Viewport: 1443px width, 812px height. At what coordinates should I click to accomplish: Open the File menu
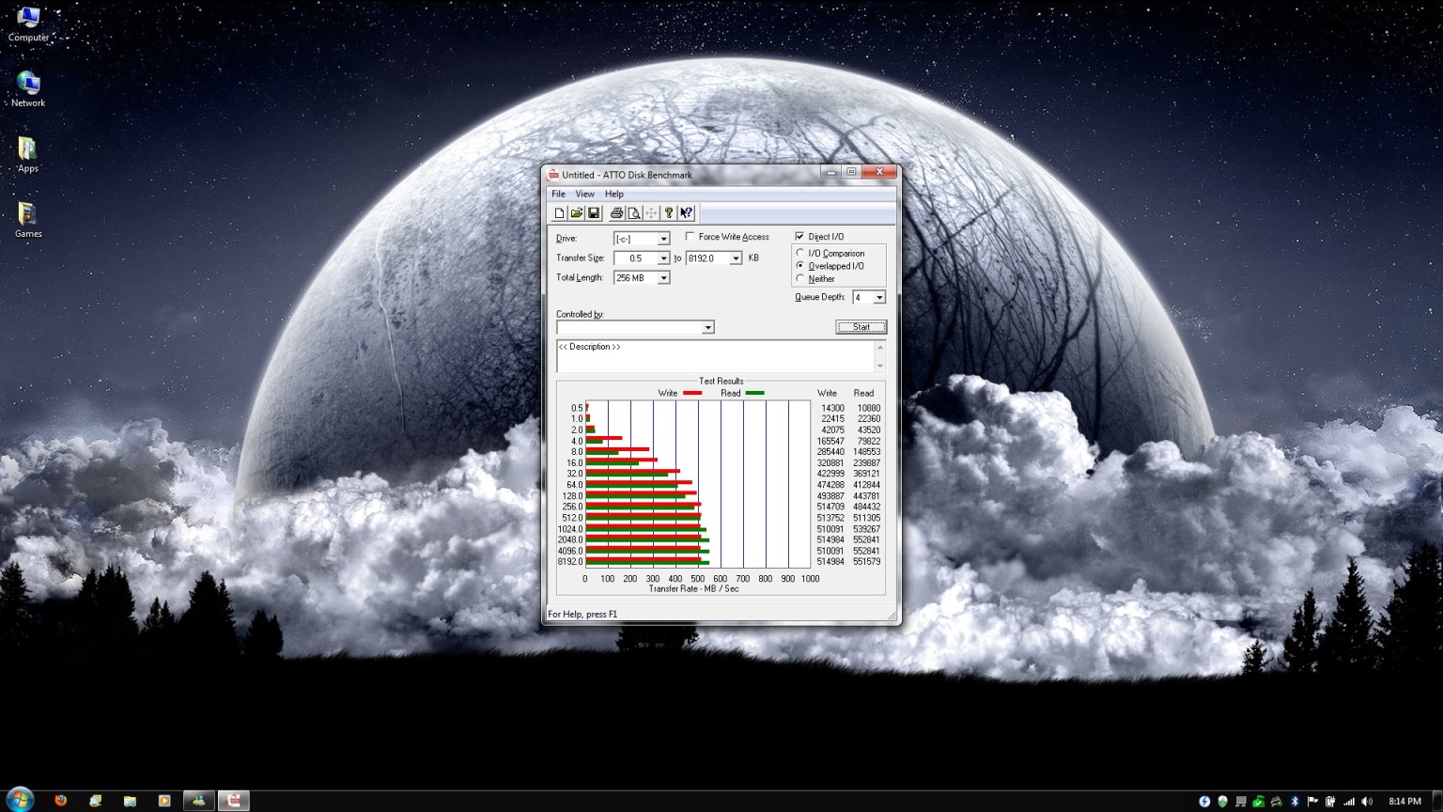pyautogui.click(x=559, y=194)
